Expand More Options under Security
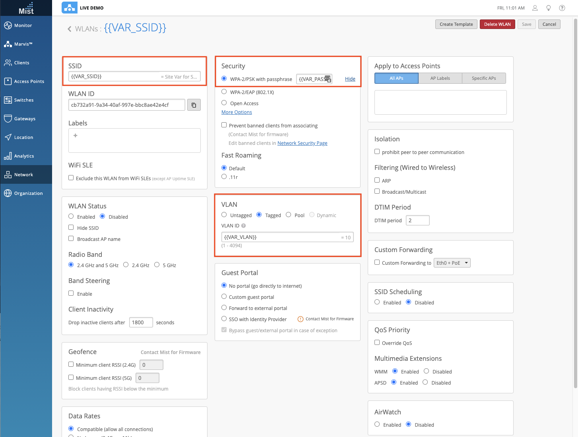 237,112
